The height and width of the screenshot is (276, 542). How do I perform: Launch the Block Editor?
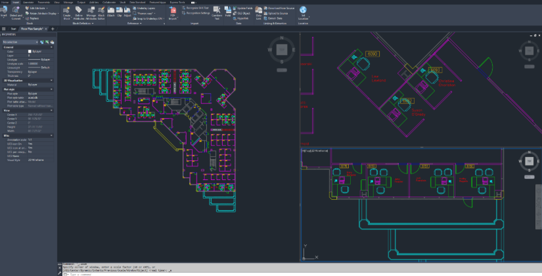(x=101, y=12)
